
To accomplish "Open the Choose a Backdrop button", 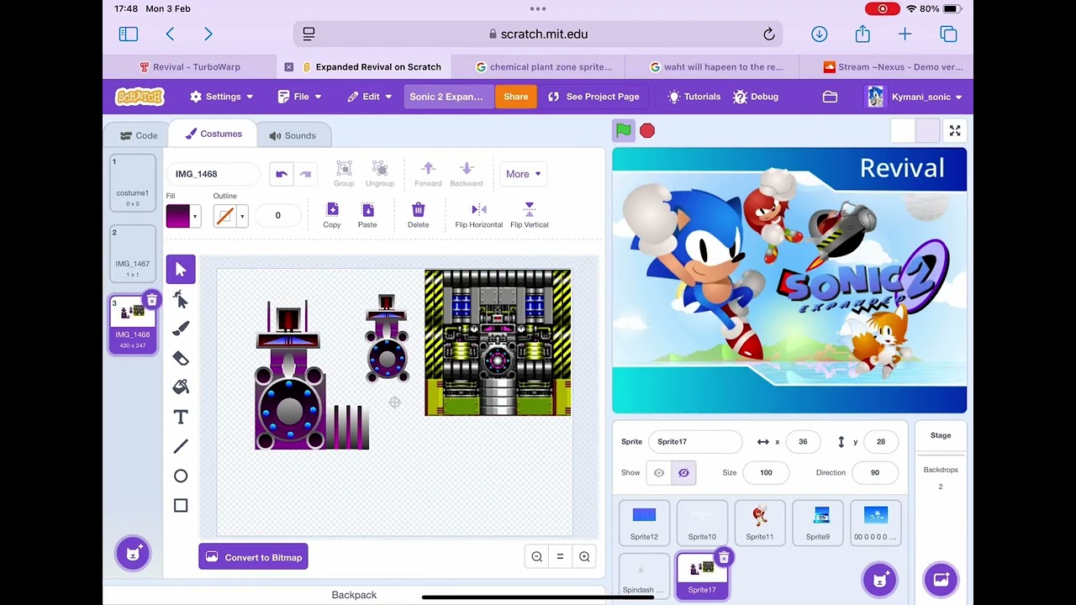I will (941, 579).
